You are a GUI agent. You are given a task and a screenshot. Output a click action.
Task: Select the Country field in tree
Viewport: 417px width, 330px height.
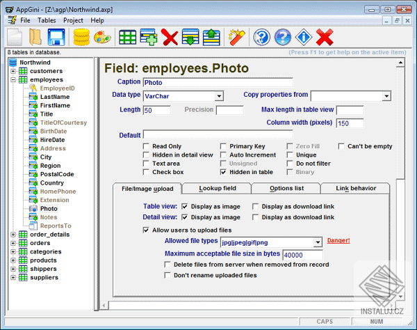[x=52, y=182]
